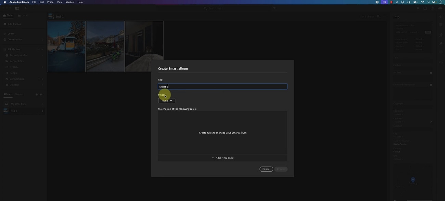Click the share icon in top bar

pyautogui.click(x=425, y=8)
